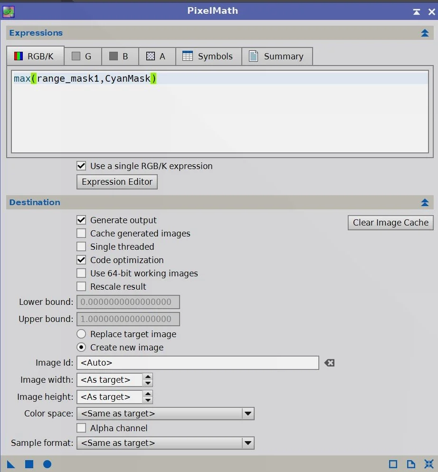Click the Apply Global circle icon

[48, 464]
